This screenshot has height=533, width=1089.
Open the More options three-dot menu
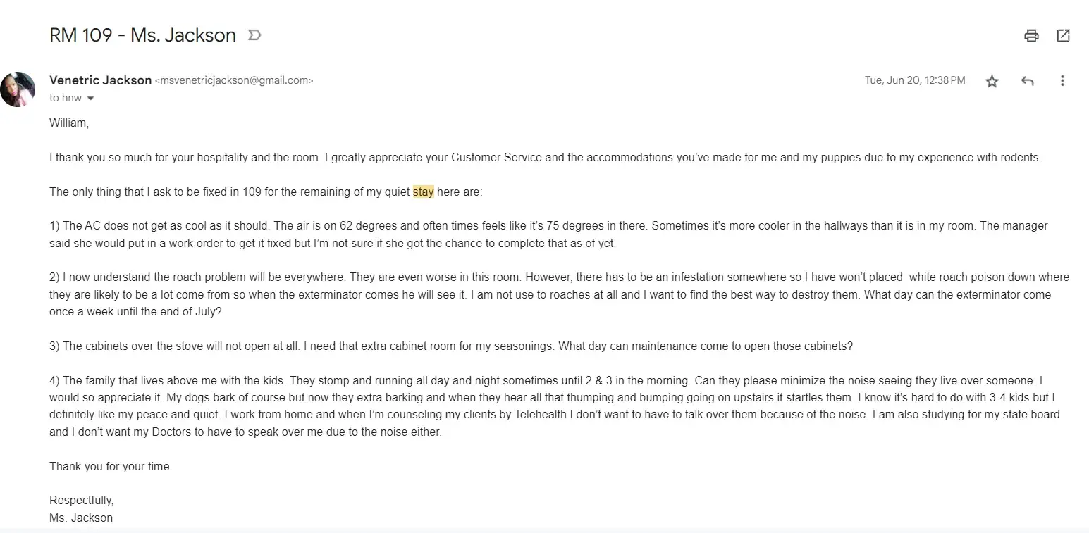coord(1062,81)
